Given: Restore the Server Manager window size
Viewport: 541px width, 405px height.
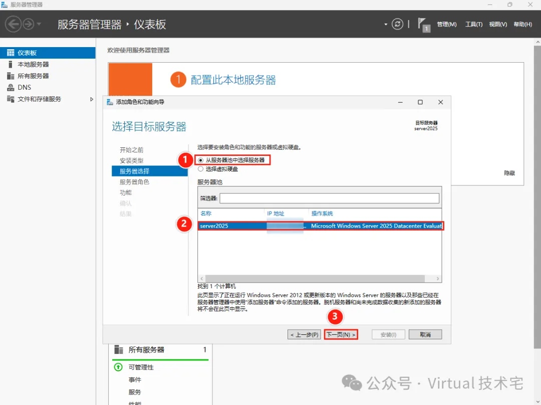Looking at the screenshot, I should pyautogui.click(x=510, y=5).
